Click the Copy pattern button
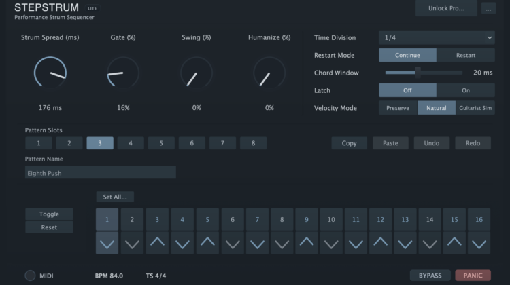Screen dimensions: 510x285 click(x=349, y=143)
